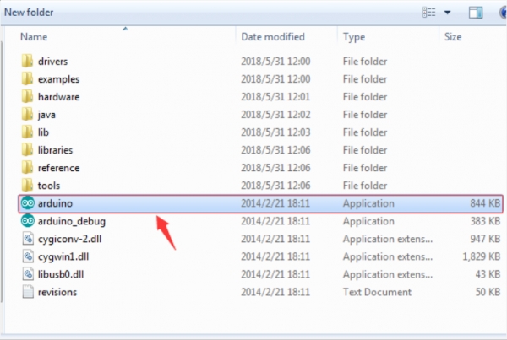Viewport: 507px width, 340px height.
Task: Click Application type in arduino_debug row
Action: [368, 221]
